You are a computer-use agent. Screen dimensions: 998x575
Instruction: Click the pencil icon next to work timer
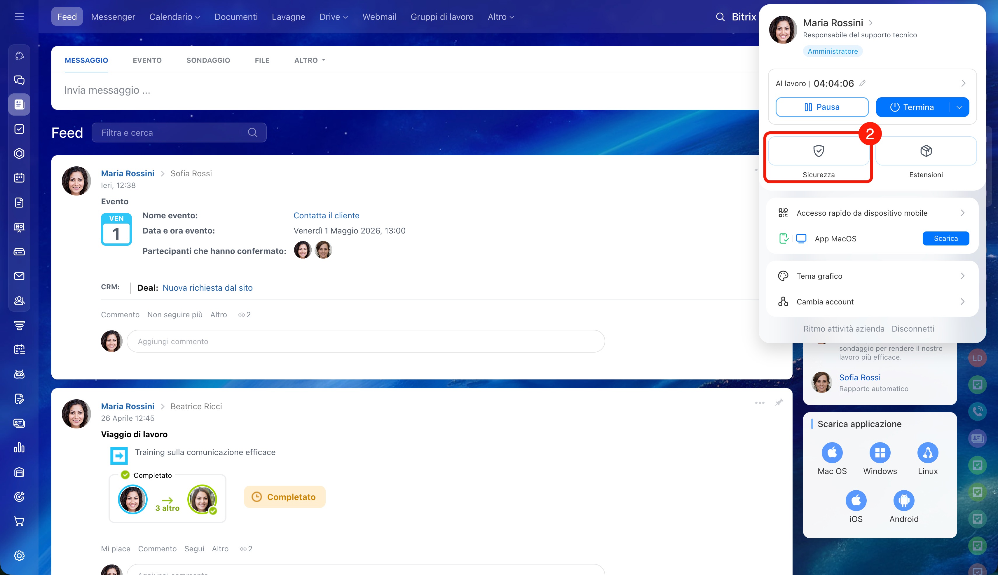tap(863, 83)
